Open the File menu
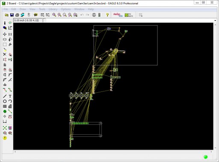 point(6,9)
